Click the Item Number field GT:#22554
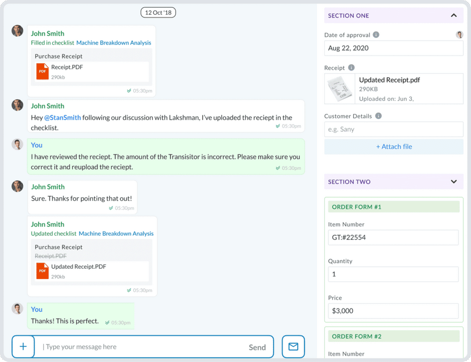Viewport: 471px width, 362px height. click(393, 237)
